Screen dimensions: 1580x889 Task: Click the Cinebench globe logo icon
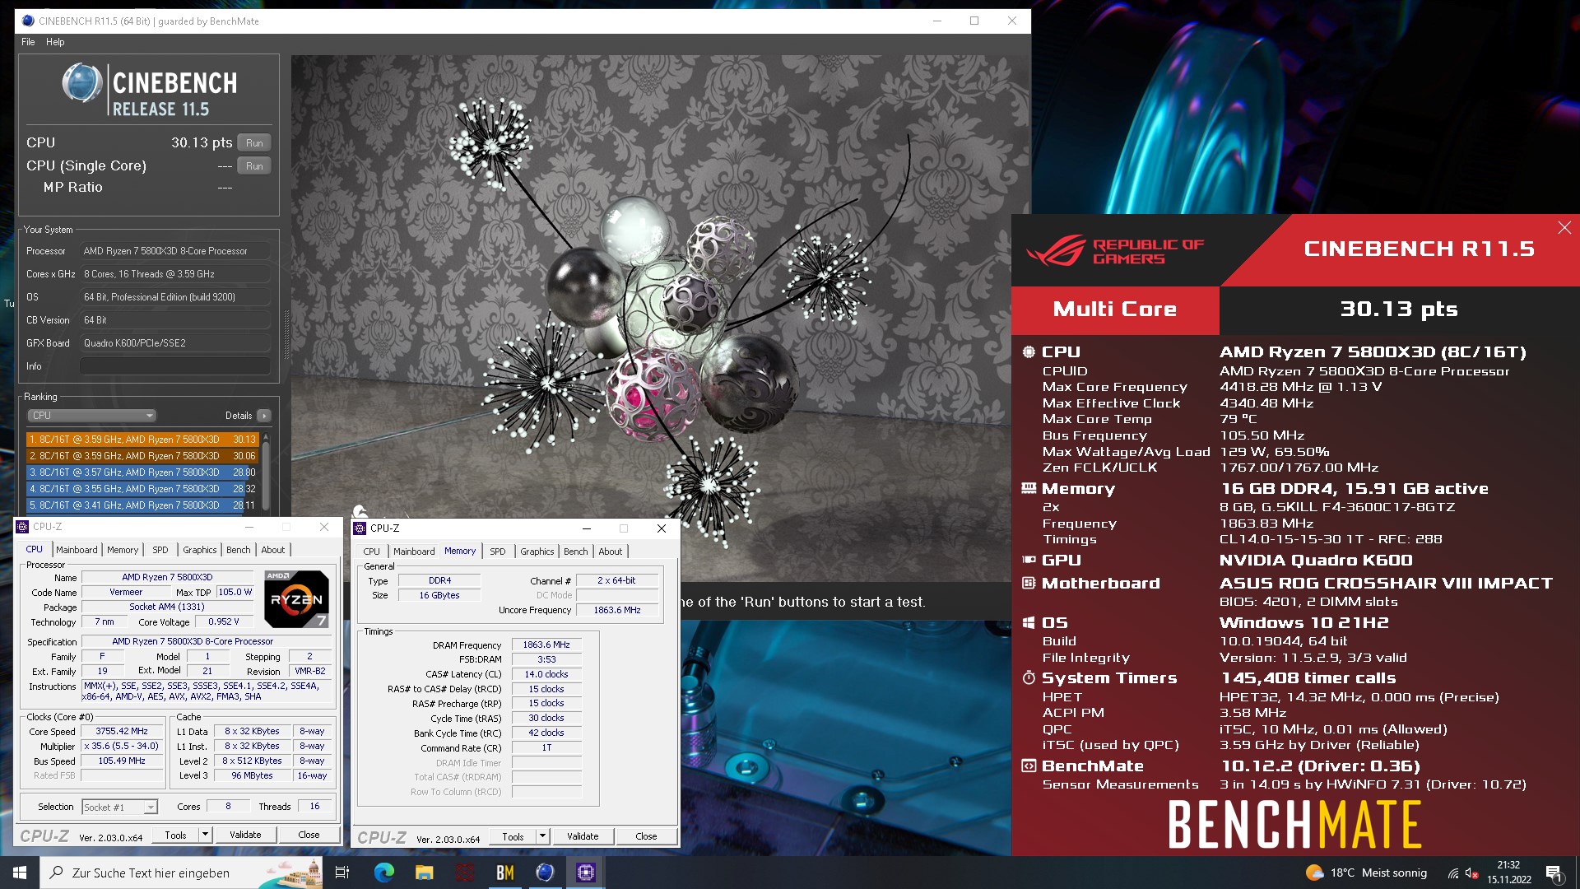tap(81, 83)
